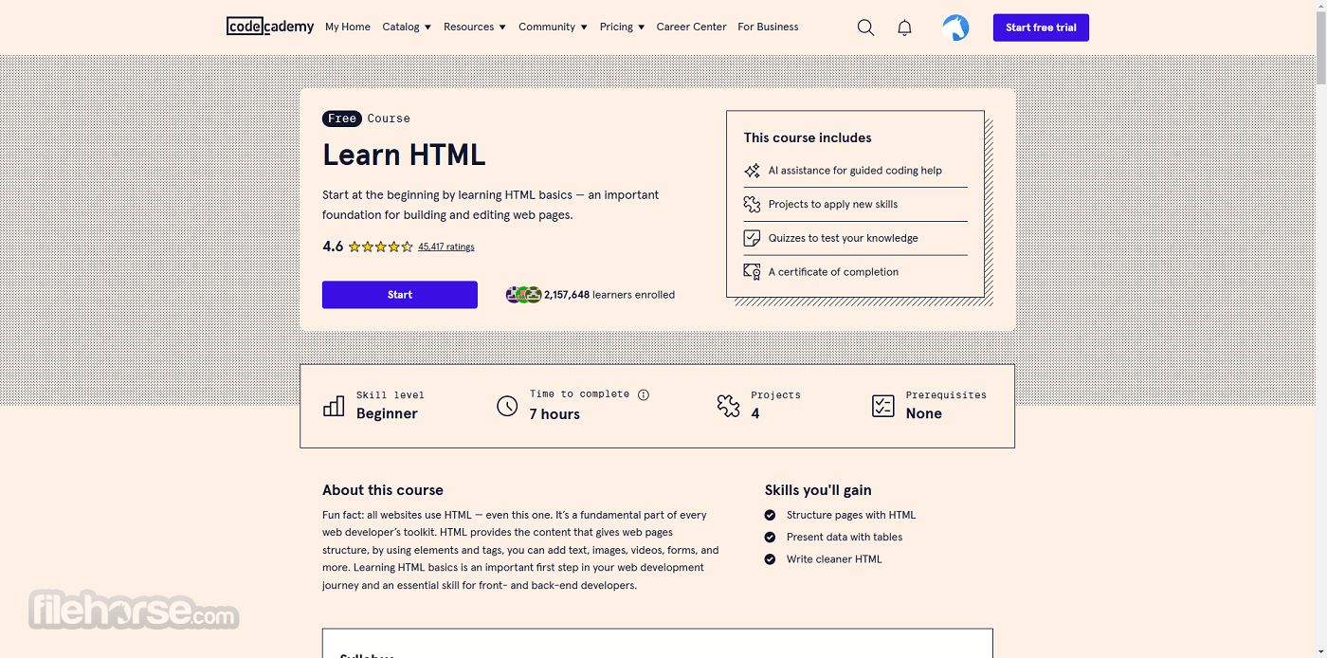The height and width of the screenshot is (658, 1327).
Task: Click checkmark beside Structure pages with HTML
Action: [x=770, y=515]
